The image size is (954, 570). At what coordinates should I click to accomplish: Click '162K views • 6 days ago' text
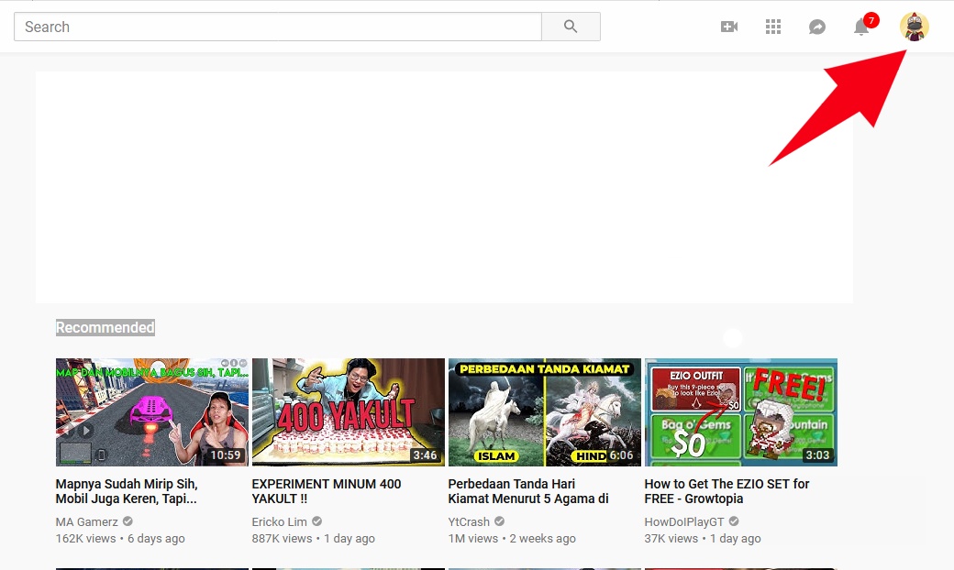tap(120, 539)
